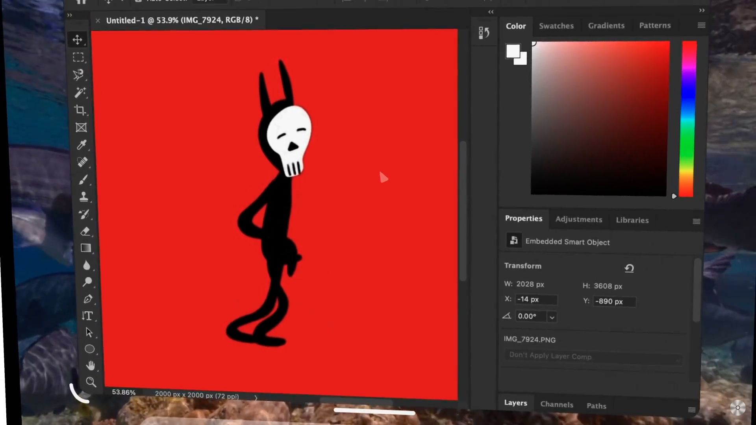Switch to the Adjustments tab
Screen dimensions: 756x425
pos(578,220)
